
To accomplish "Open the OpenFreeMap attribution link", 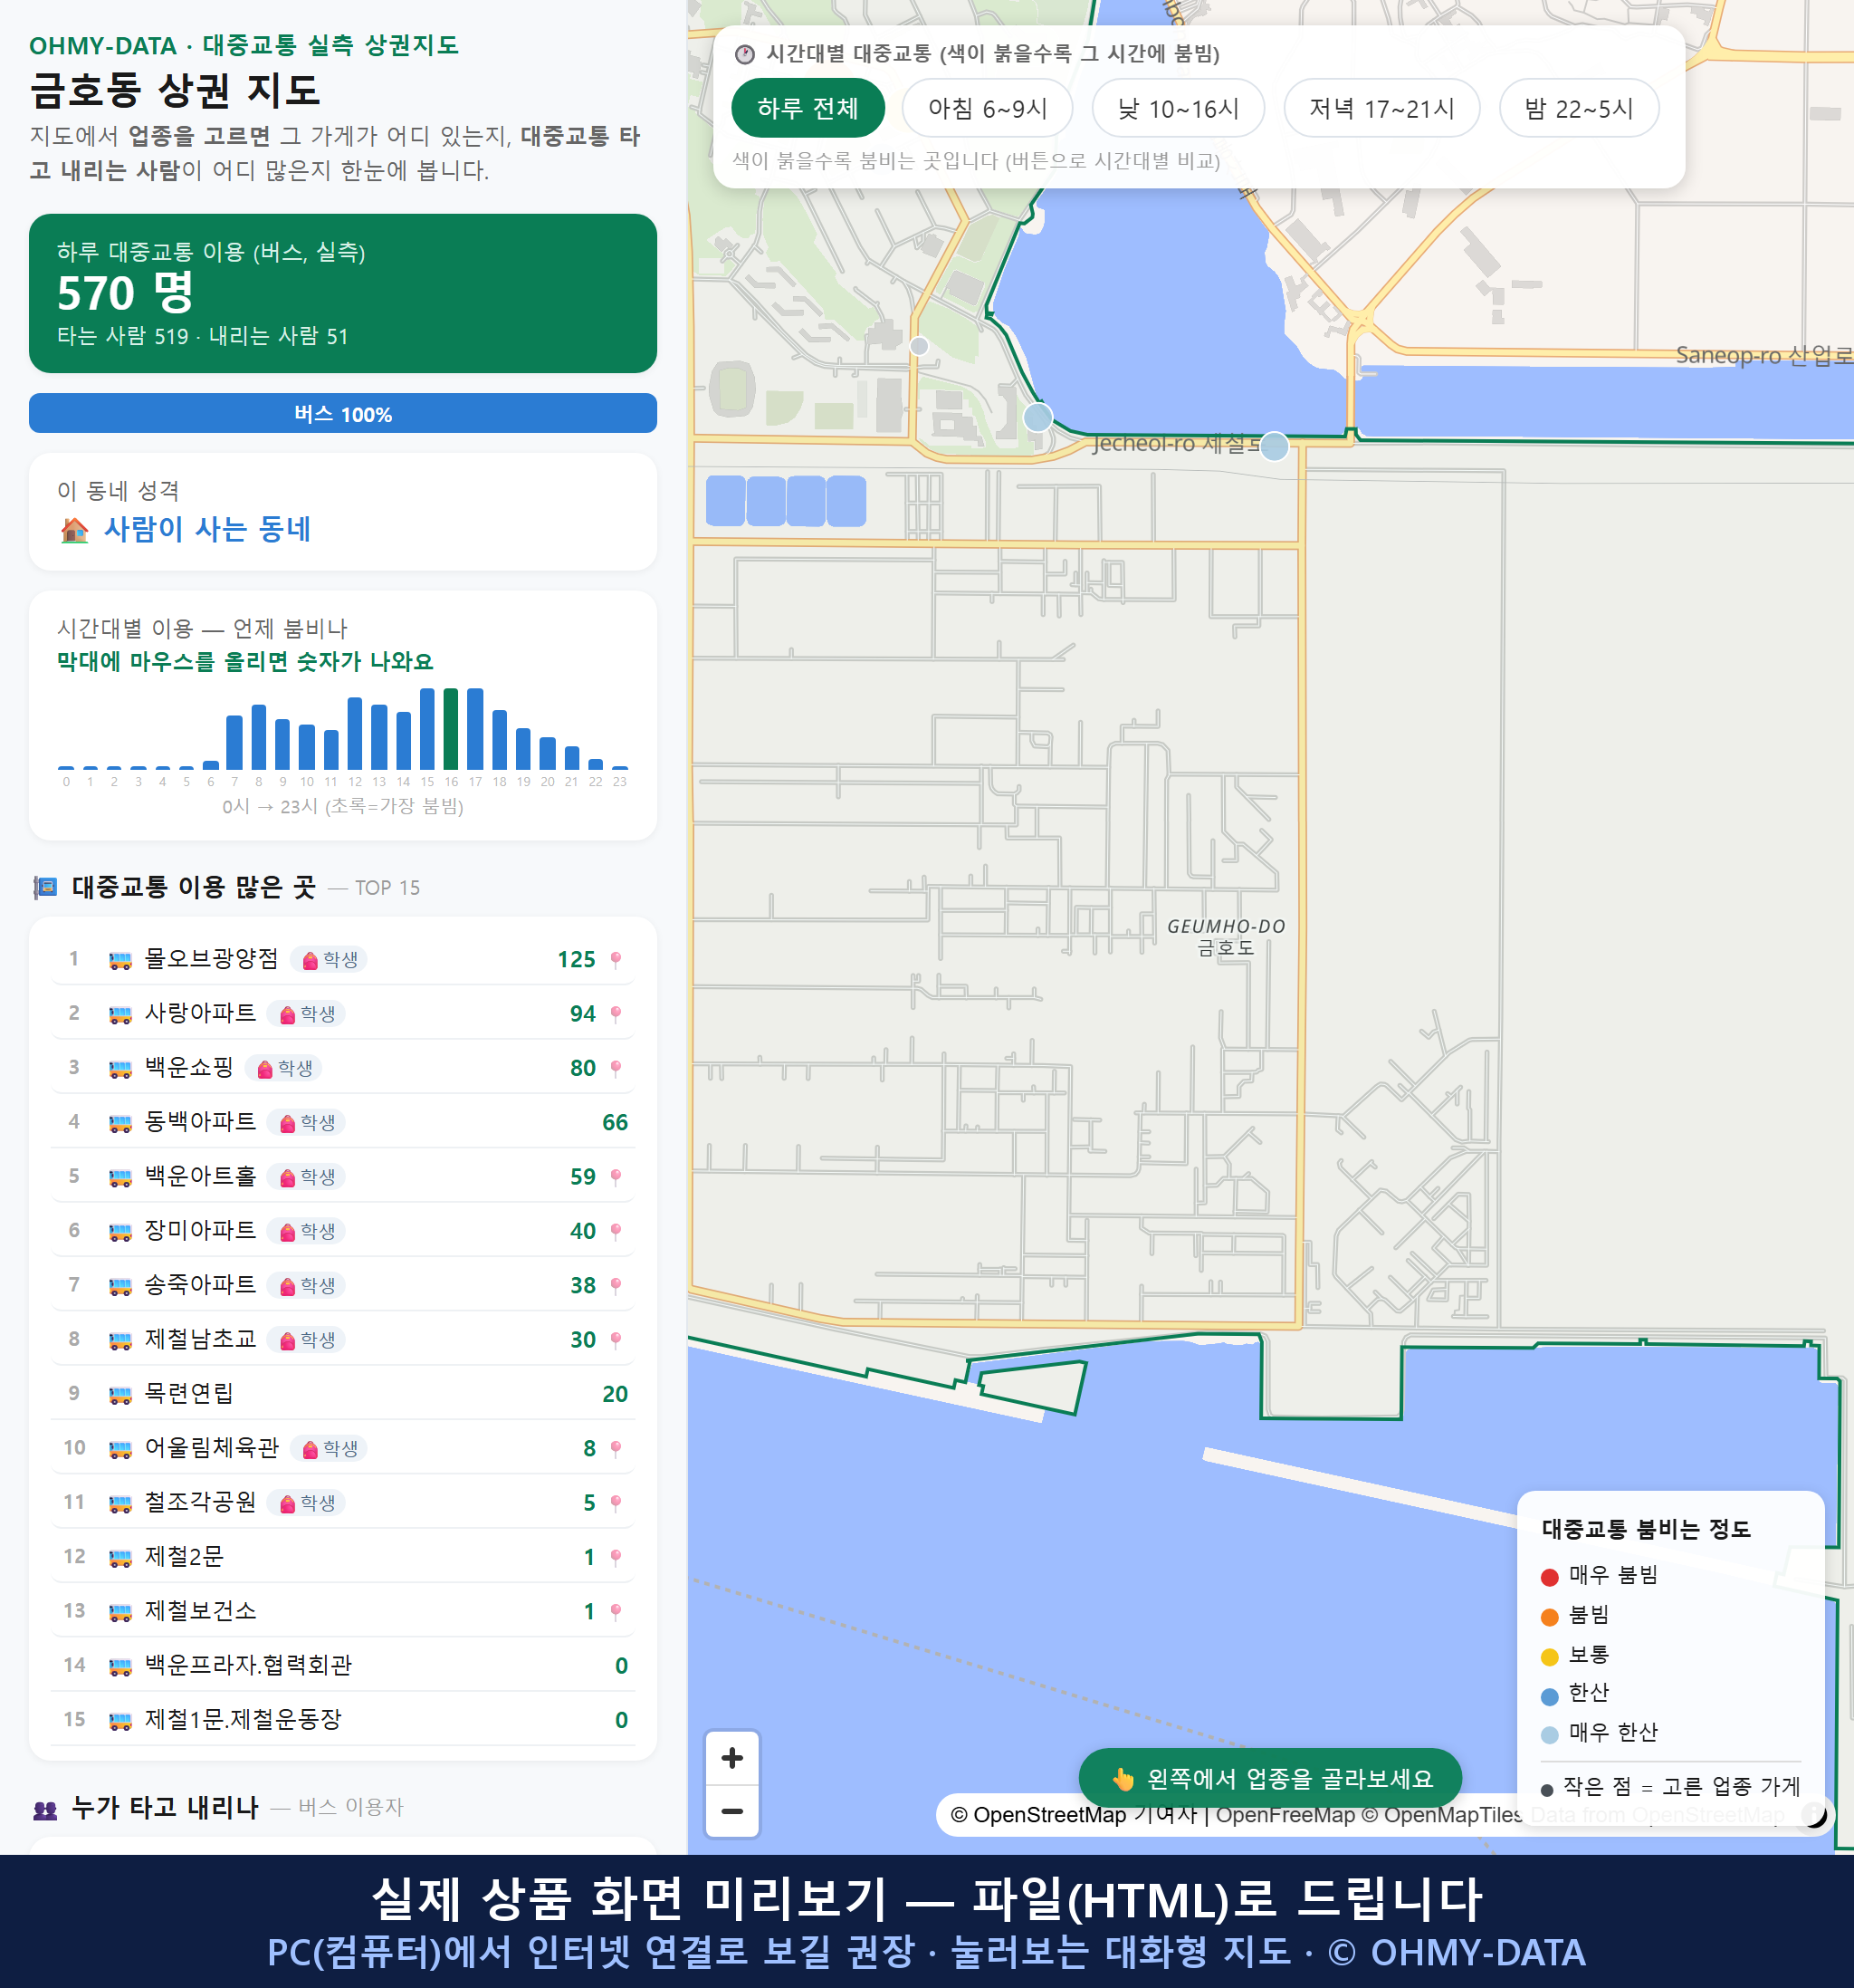I will point(1285,1815).
